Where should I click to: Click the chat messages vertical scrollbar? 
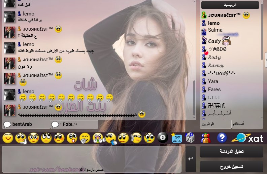pyautogui.click(x=194, y=94)
